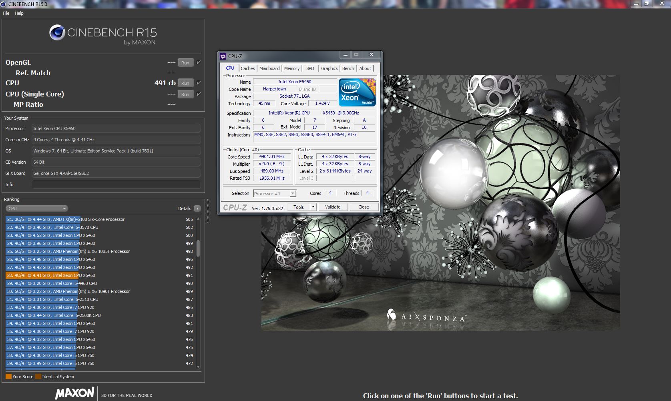Image resolution: width=671 pixels, height=401 pixels.
Task: Click the Rated FSB value '1956.01 MHz'
Action: 272,178
